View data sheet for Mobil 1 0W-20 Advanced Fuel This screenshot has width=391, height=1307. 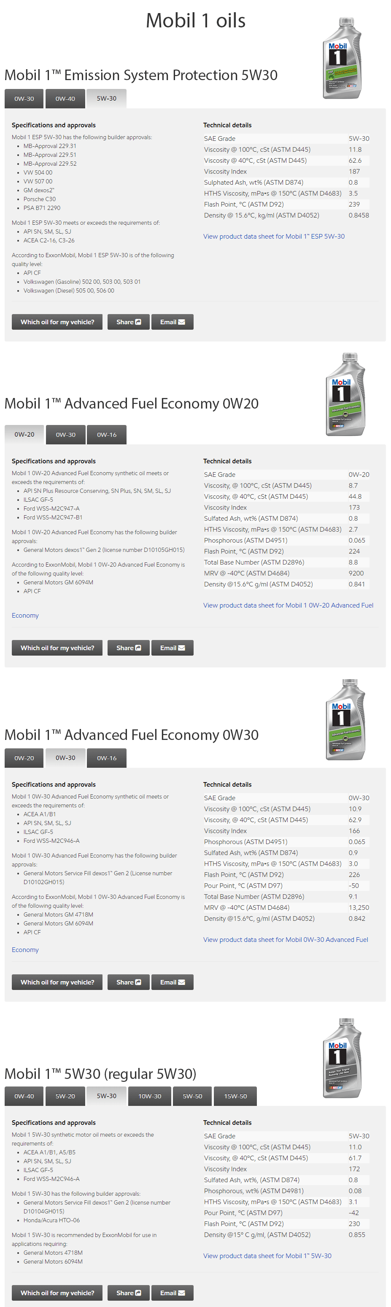[x=289, y=605]
